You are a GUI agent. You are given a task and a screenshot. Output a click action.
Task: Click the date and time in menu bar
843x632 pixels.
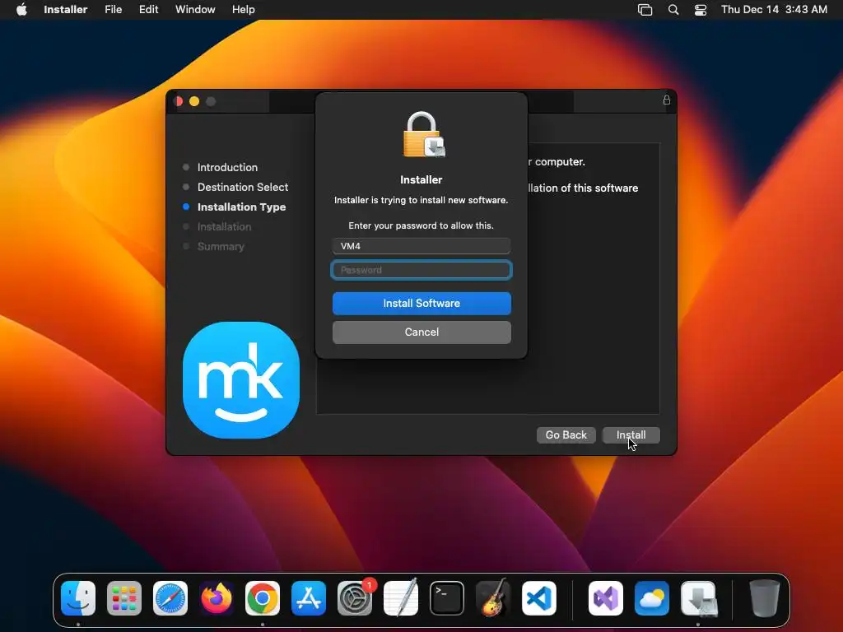(x=774, y=10)
